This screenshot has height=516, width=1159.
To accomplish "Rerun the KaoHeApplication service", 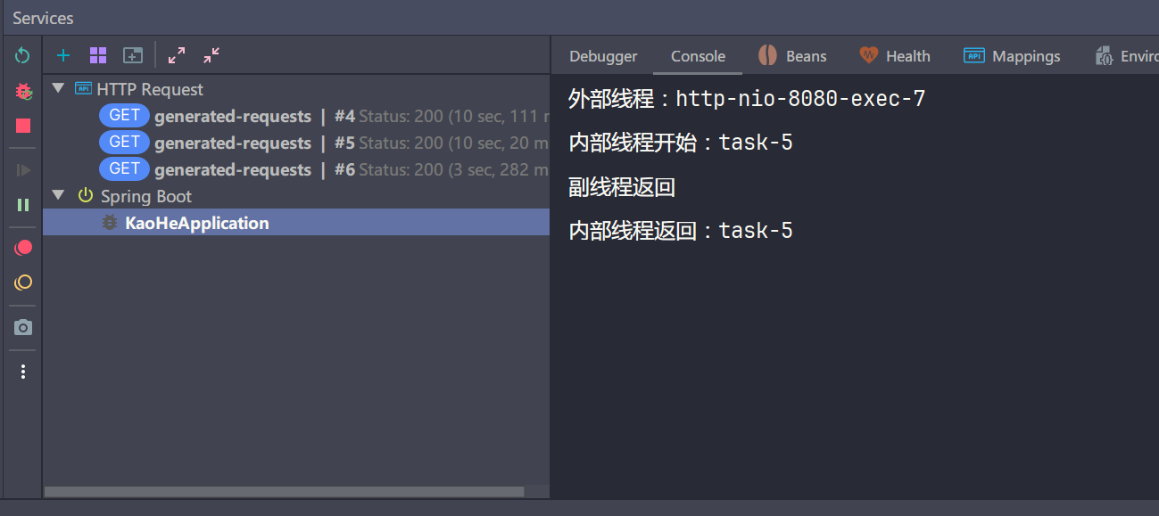I will 22,55.
